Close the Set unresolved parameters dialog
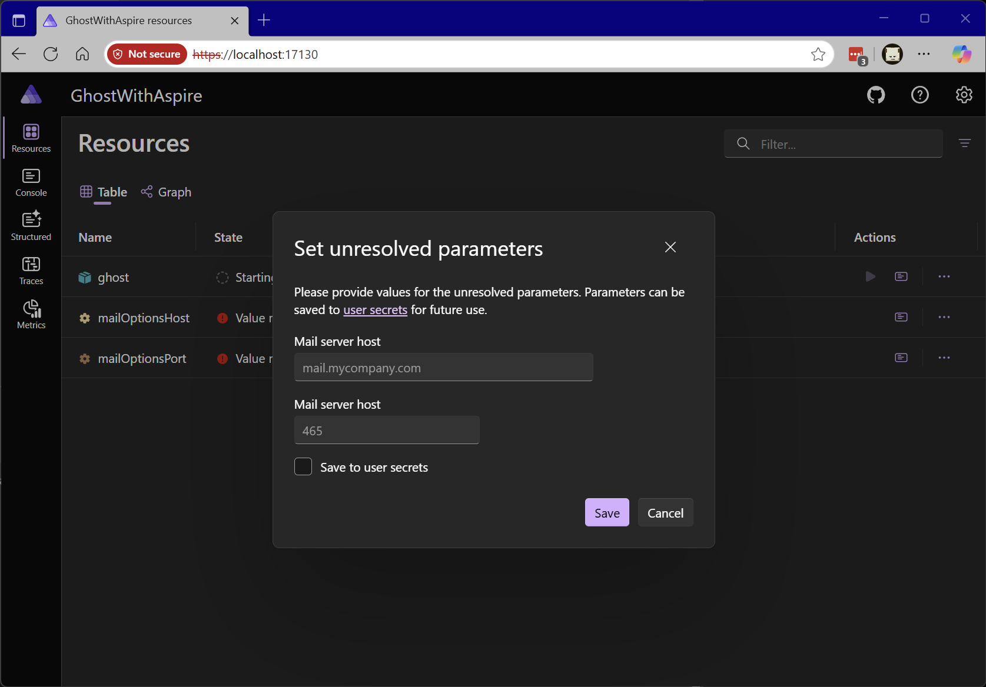986x687 pixels. pos(670,247)
